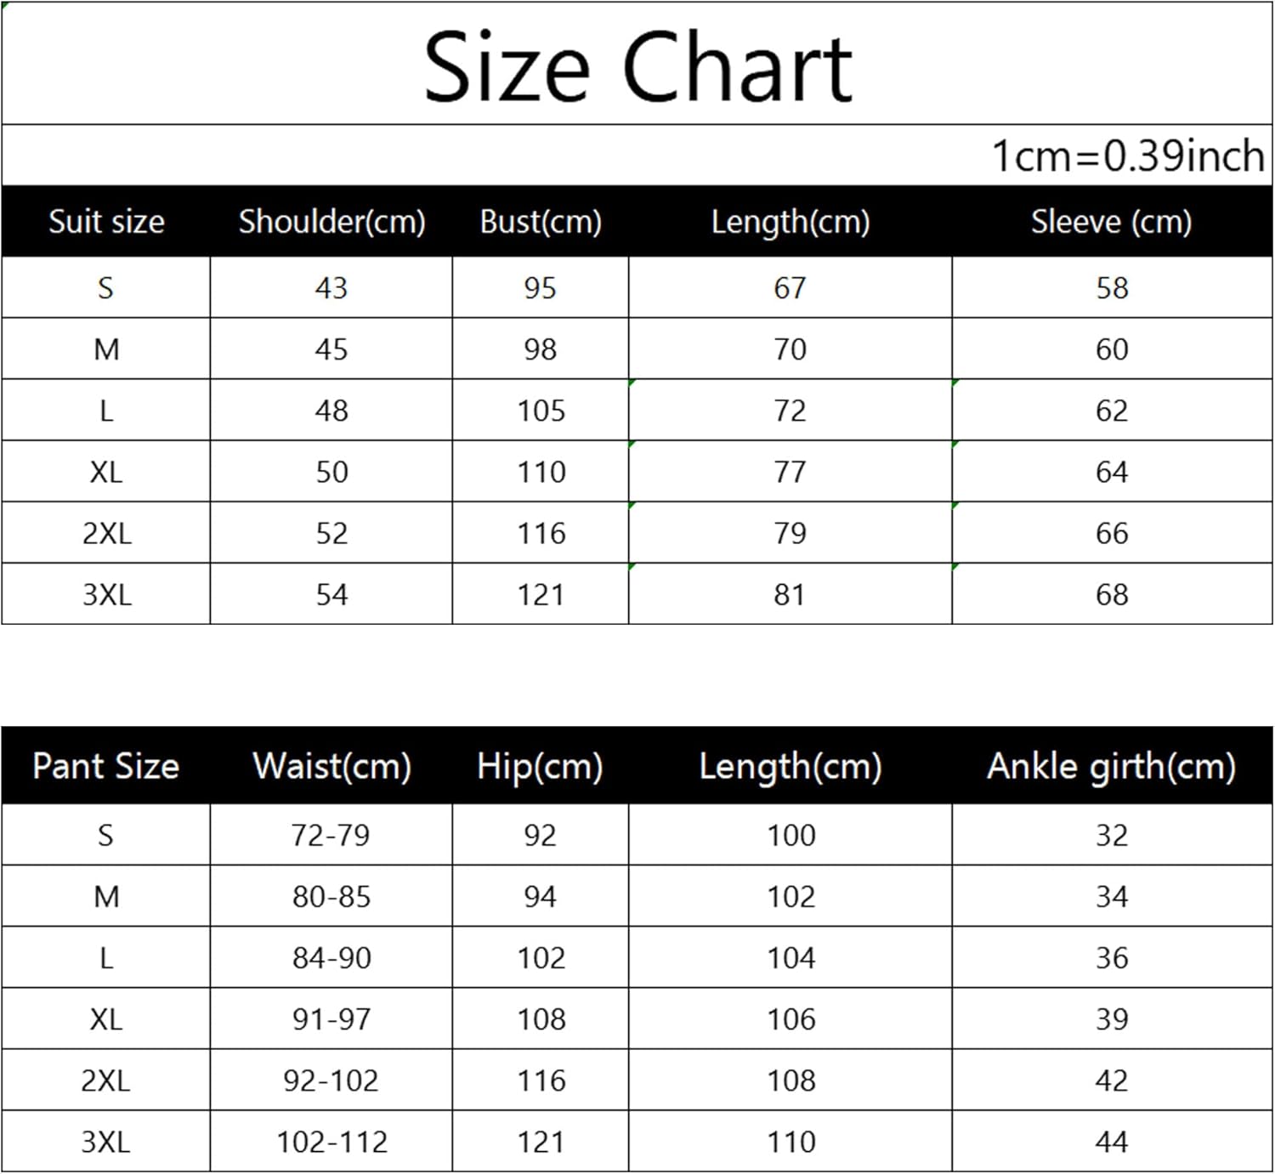Click the Shoulder(cm) column header
Screen dimensions: 1275x1174
[x=331, y=222]
